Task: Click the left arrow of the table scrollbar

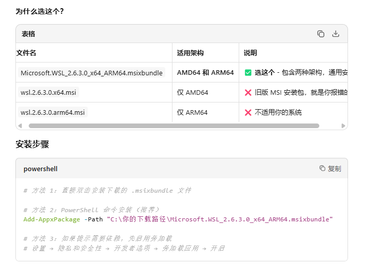Action: tap(20, 126)
